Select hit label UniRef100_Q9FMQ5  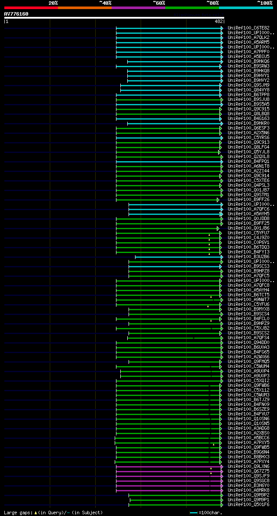[248, 362]
